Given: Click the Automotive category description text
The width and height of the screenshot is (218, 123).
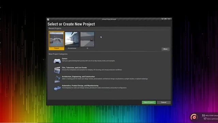Looking at the screenshot, I should (x=94, y=88).
